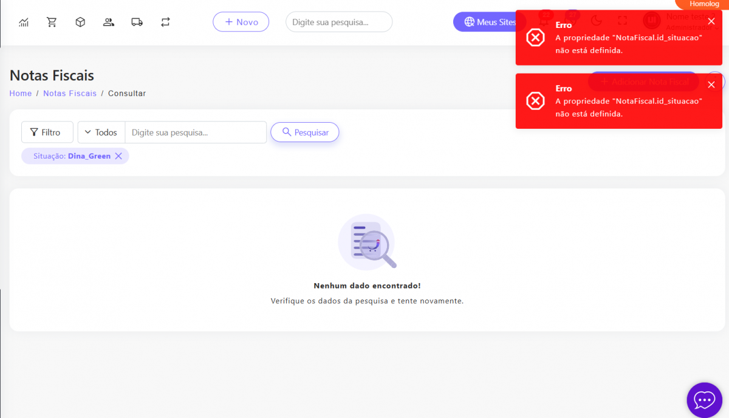This screenshot has height=418, width=729.
Task: Remove the Situação Dina_Green filter chip
Action: click(118, 156)
